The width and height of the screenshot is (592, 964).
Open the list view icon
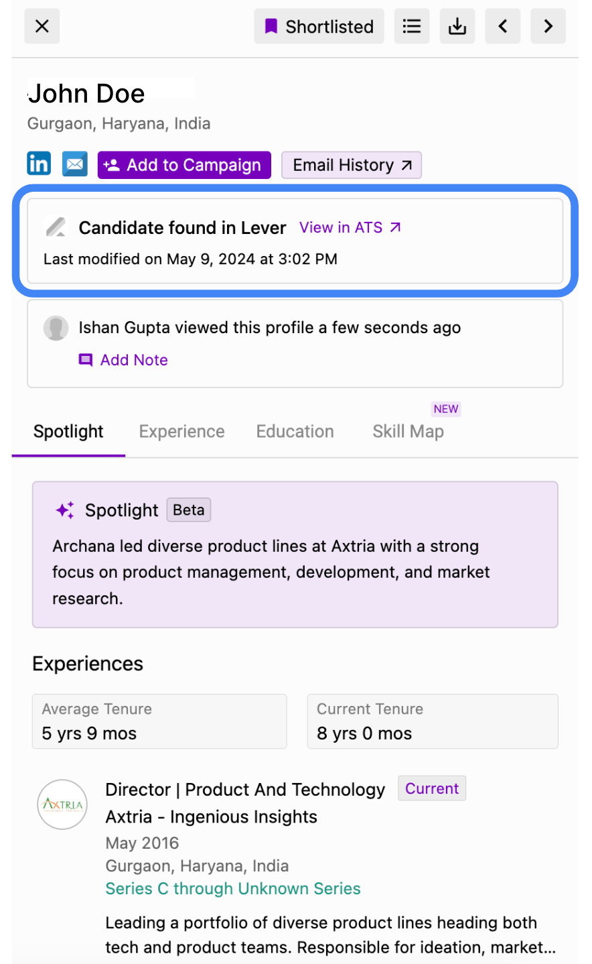[x=412, y=27]
